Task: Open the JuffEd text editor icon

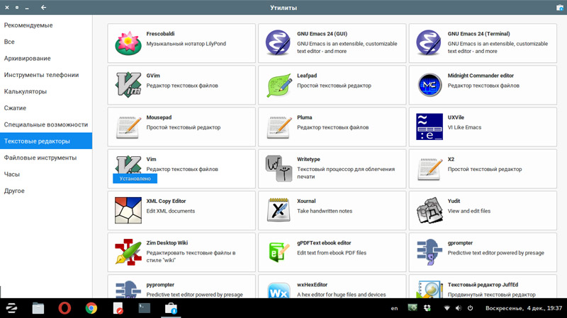Action: click(430, 289)
